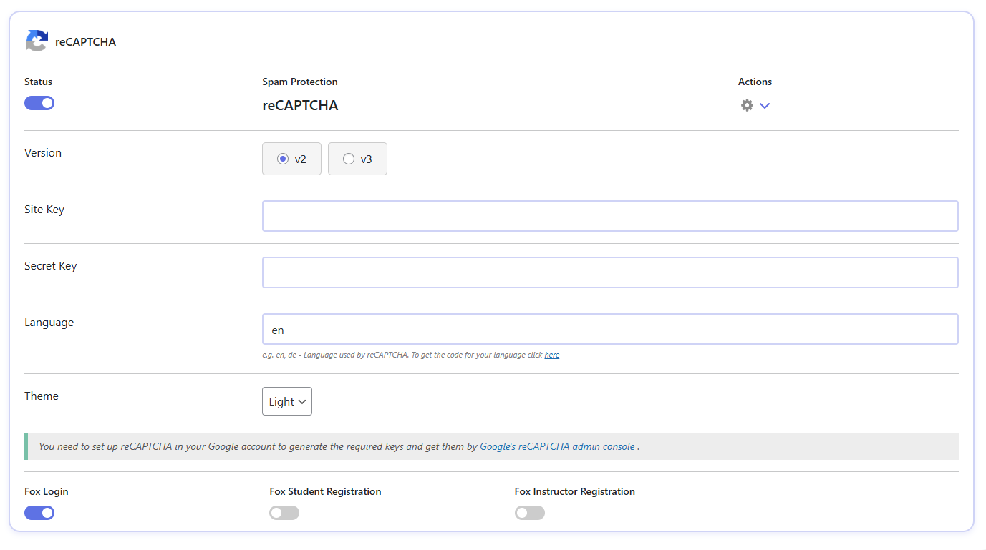Click the Spam Protection reCAPTCHA heading

coord(300,105)
